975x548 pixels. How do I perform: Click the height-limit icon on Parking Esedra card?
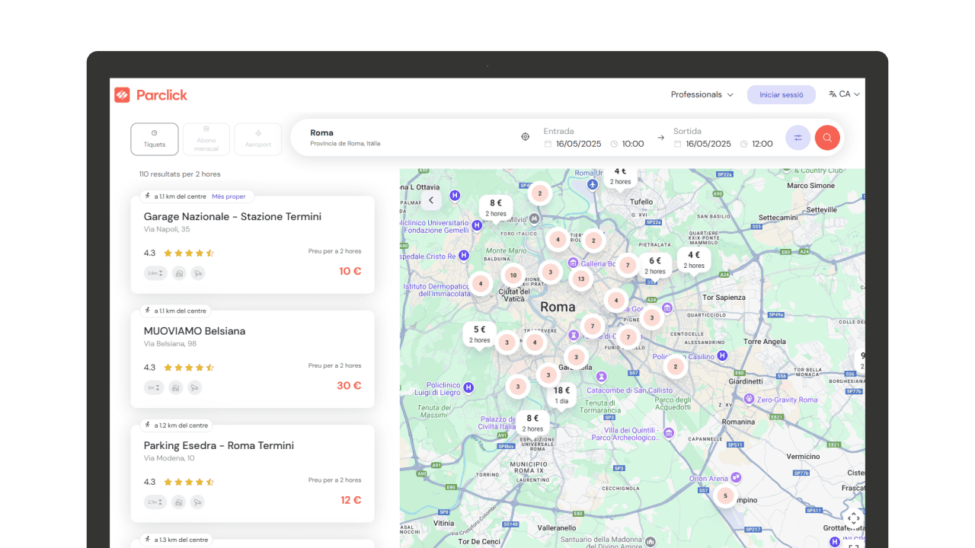click(155, 502)
